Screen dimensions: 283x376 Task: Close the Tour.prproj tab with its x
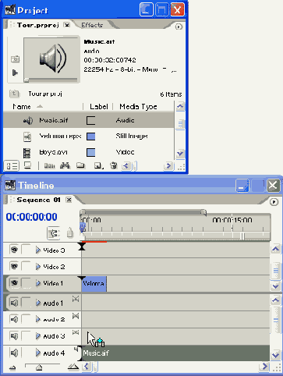coord(67,25)
